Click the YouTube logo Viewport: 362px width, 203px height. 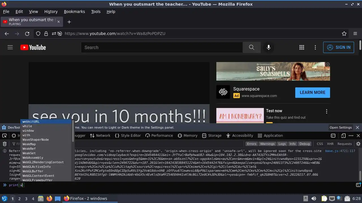(33, 47)
